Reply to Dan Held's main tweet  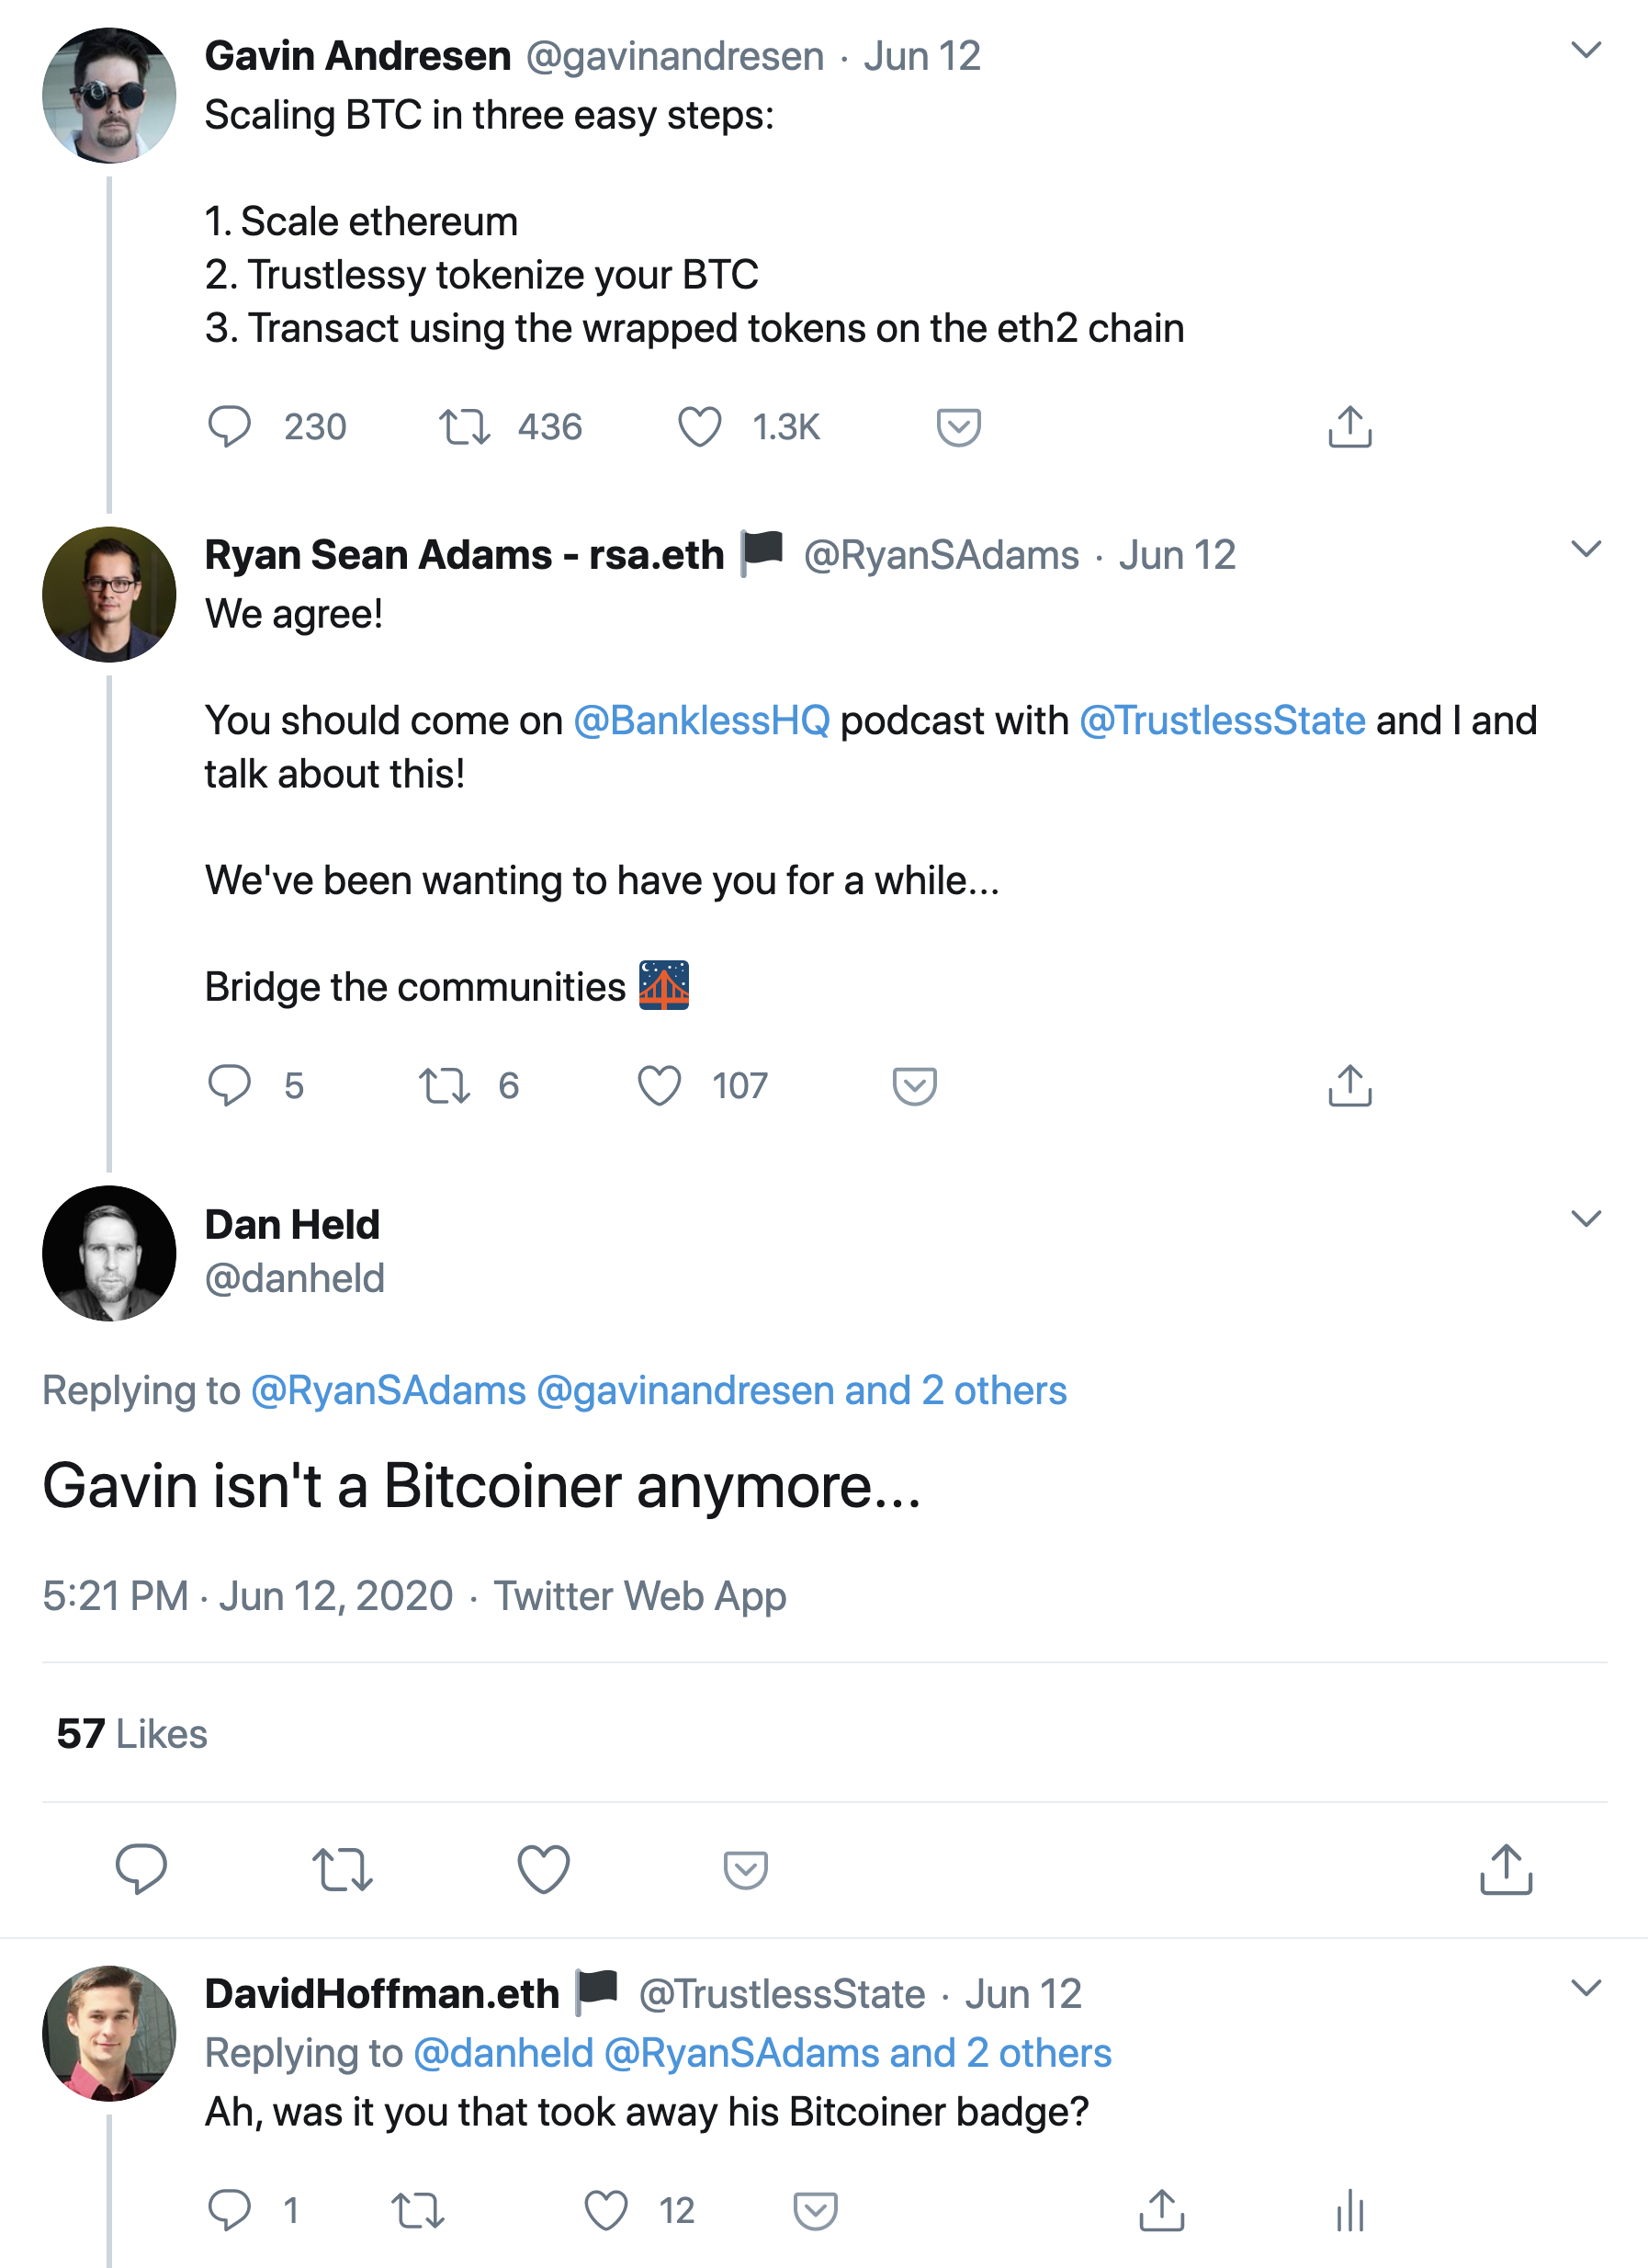pos(141,1869)
